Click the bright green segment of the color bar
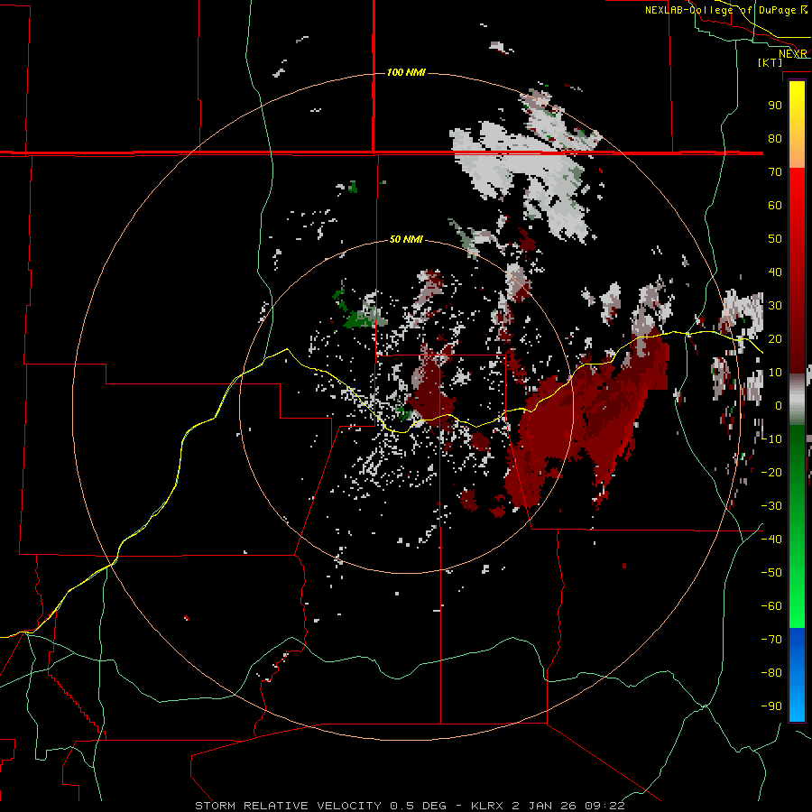This screenshot has width=812, height=812. pos(797,595)
